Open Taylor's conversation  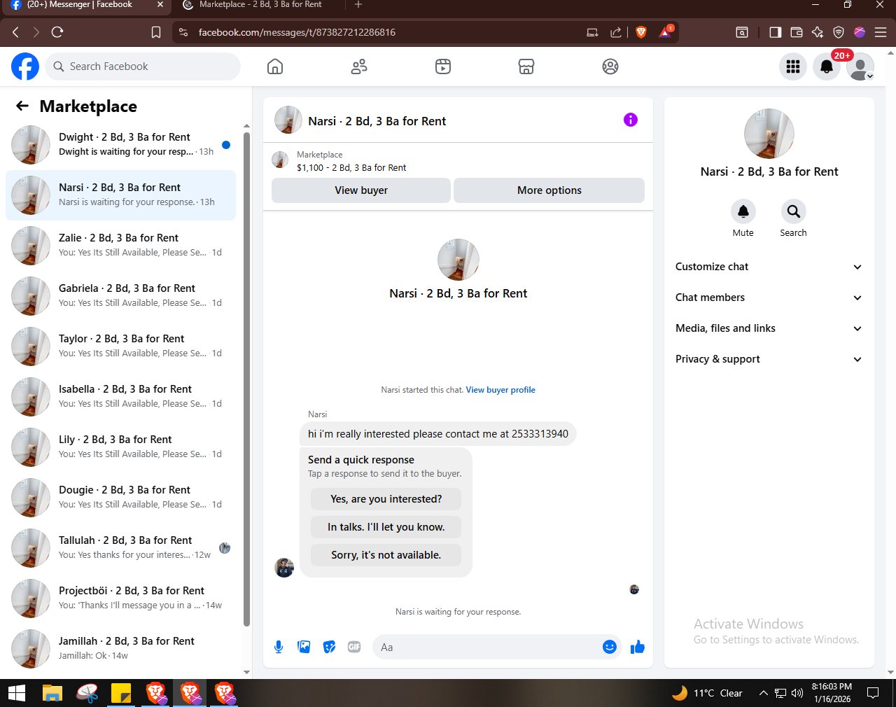tap(121, 346)
